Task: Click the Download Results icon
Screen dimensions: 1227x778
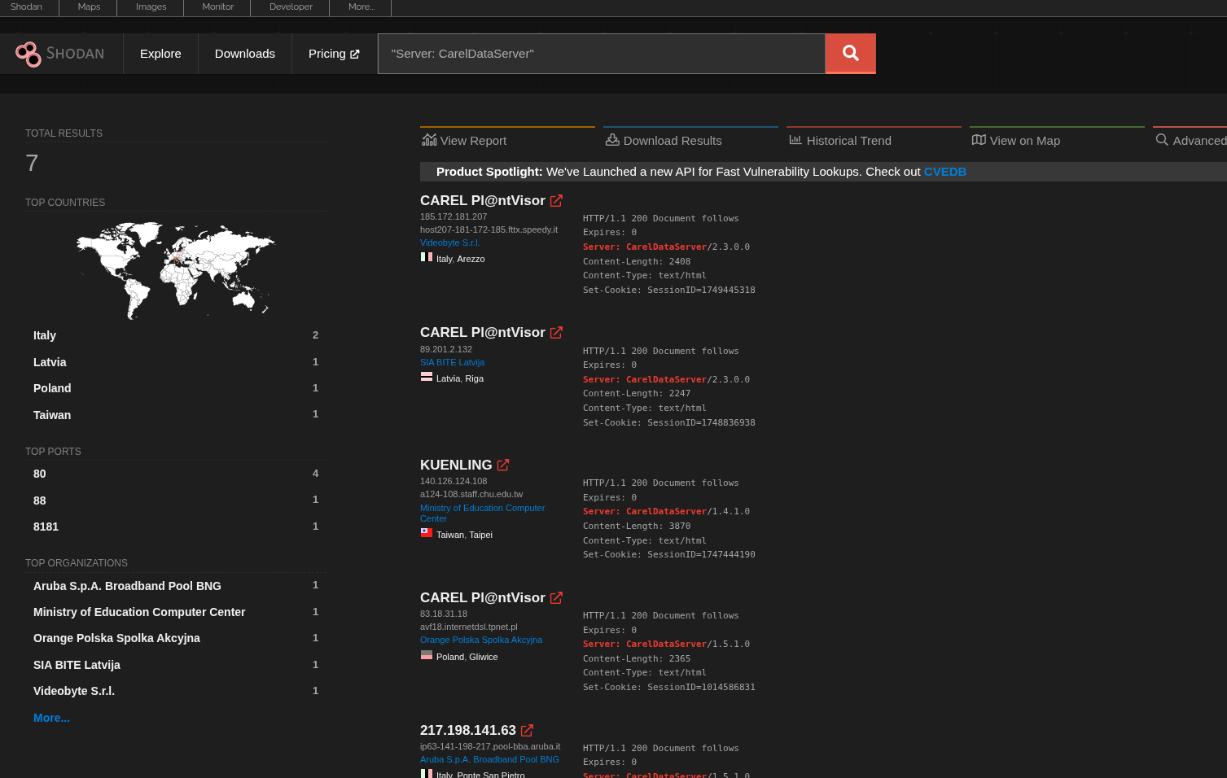Action: point(611,139)
